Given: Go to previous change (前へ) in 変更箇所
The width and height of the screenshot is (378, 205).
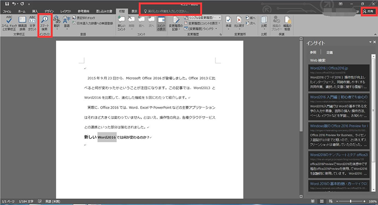Looking at the screenshot, I should click(x=250, y=18).
